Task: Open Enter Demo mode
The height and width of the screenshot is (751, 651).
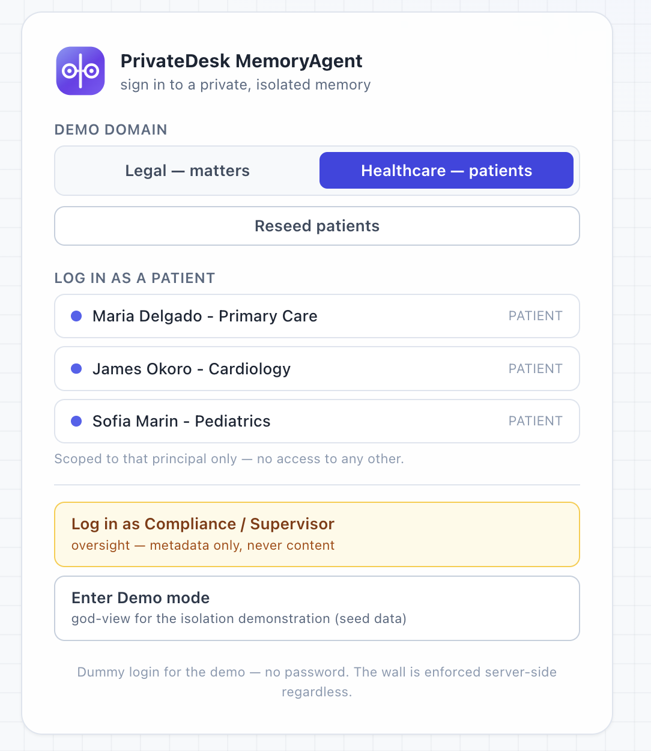Action: pyautogui.click(x=317, y=608)
